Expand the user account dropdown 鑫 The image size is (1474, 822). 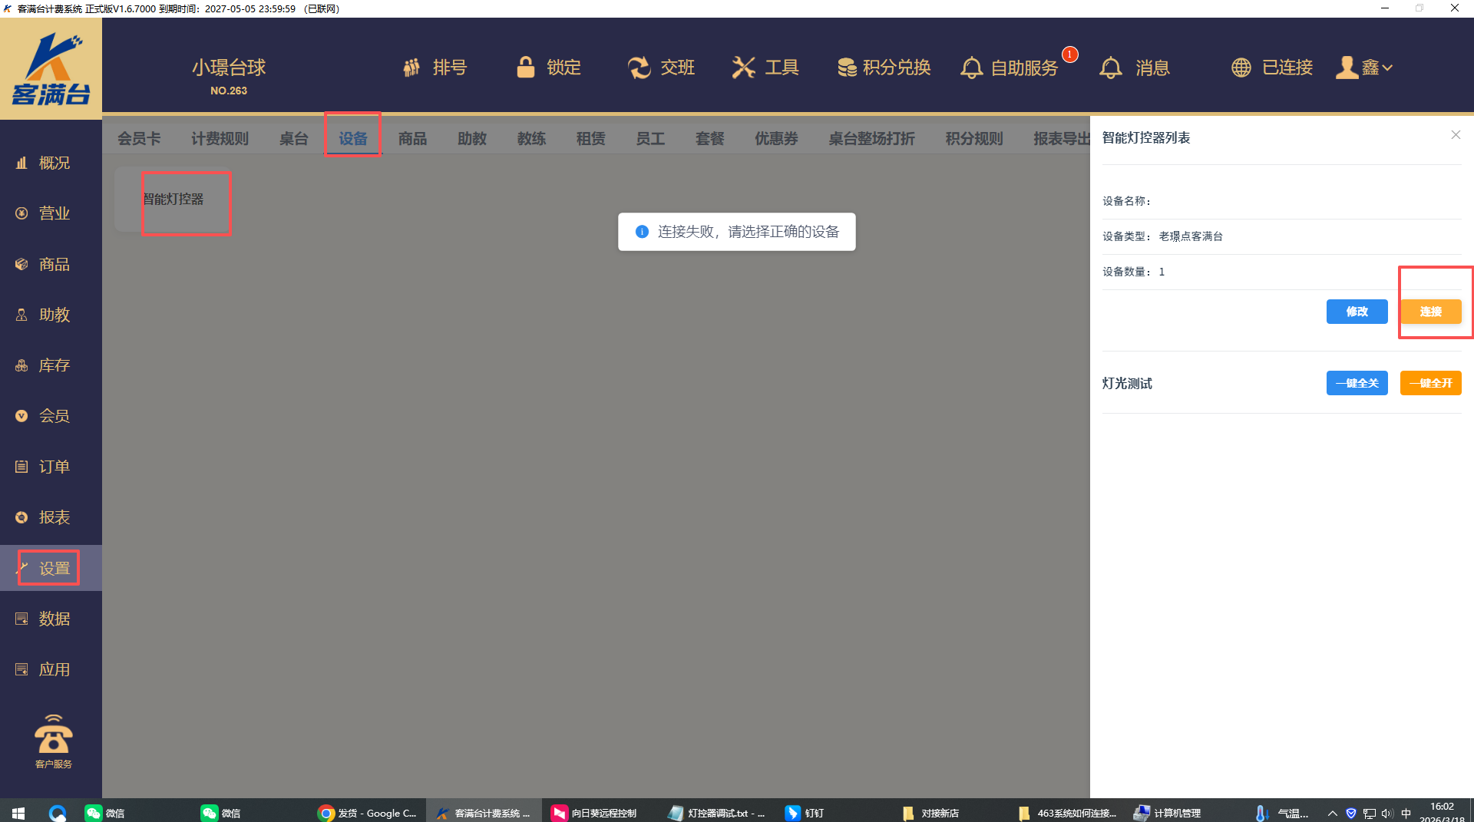point(1364,68)
